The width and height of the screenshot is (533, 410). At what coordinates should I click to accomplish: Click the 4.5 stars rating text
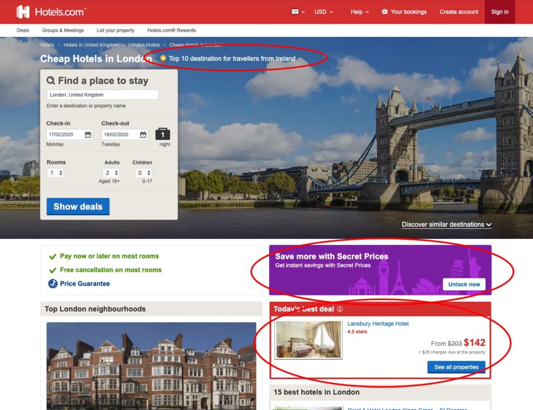coord(357,331)
